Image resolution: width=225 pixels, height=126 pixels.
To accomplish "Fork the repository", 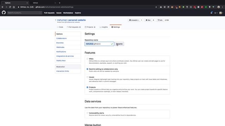I will pyautogui.click(x=160, y=20).
